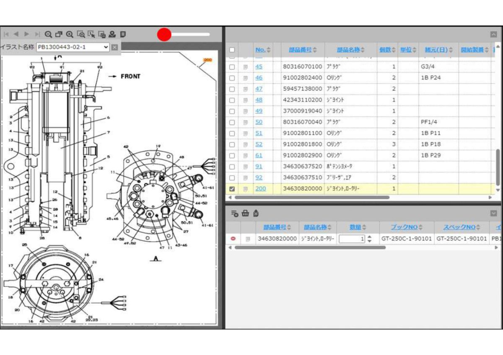The width and height of the screenshot is (503, 355).
Task: Open part number link 50
Action: coord(259,122)
